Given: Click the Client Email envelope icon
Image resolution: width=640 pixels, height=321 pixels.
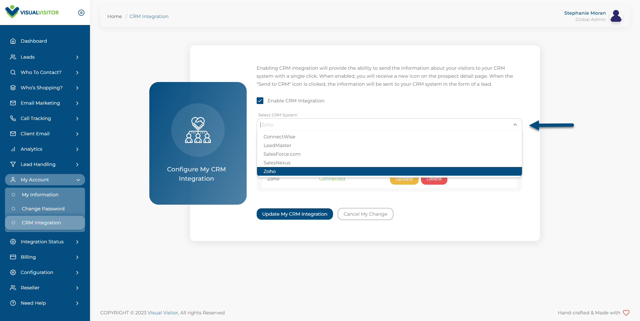Looking at the screenshot, I should [x=13, y=134].
